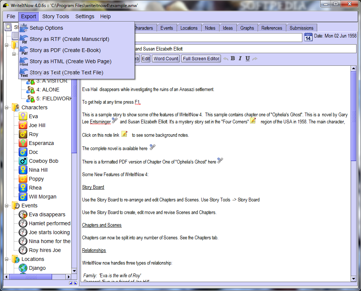This screenshot has height=291, width=361.
Task: Switch to the Ideas tab
Action: coord(228,28)
